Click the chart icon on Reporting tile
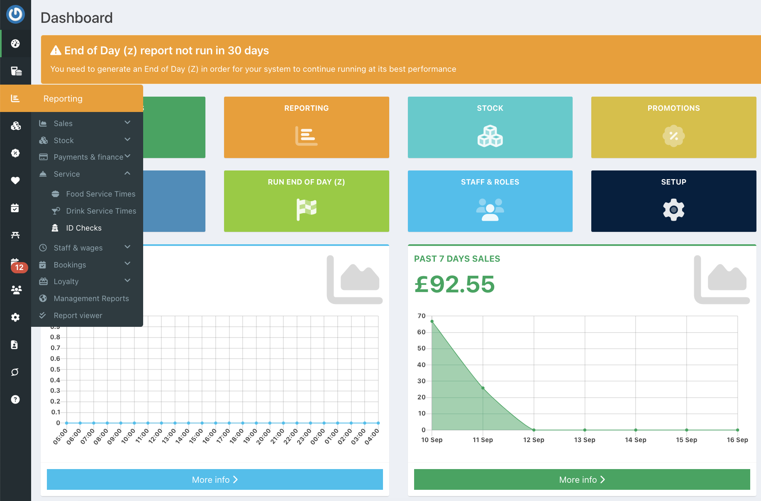The width and height of the screenshot is (761, 501). point(306,136)
